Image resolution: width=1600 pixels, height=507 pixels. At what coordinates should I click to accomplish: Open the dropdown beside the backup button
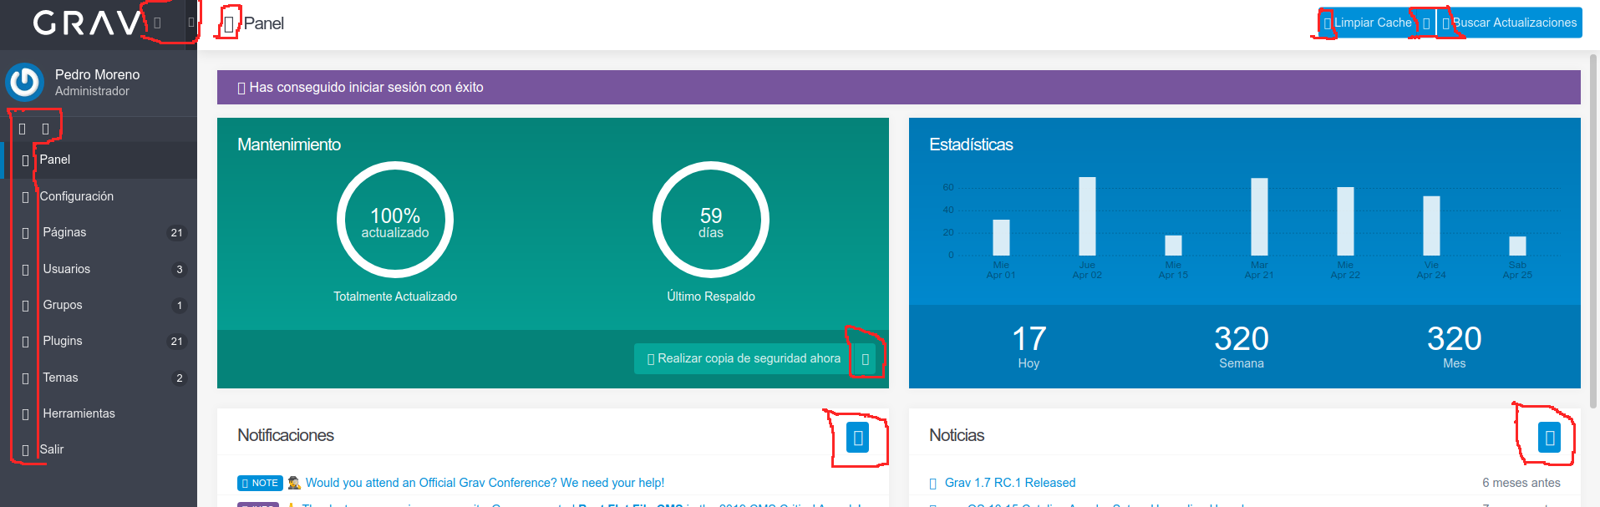[x=866, y=359]
